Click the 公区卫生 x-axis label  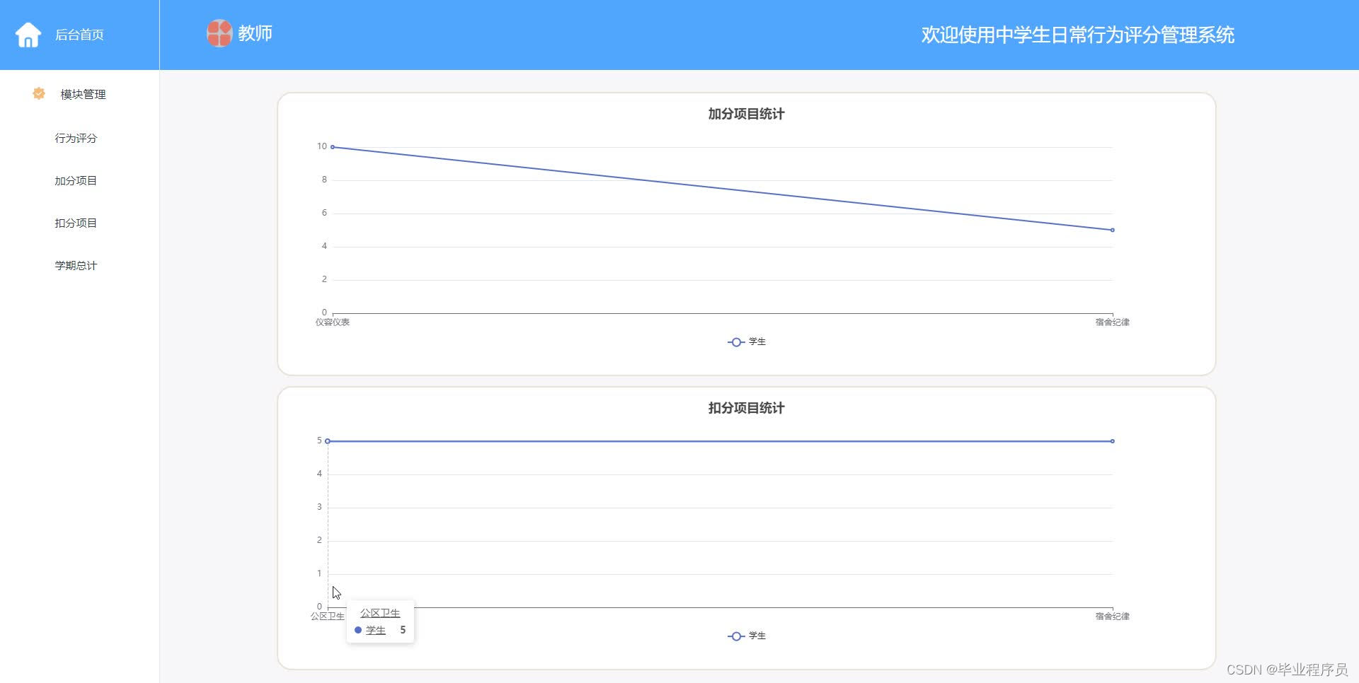(x=328, y=616)
